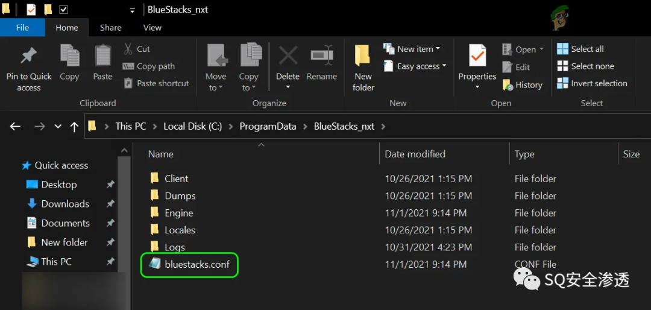
Task: Open the Move to command
Action: (216, 68)
